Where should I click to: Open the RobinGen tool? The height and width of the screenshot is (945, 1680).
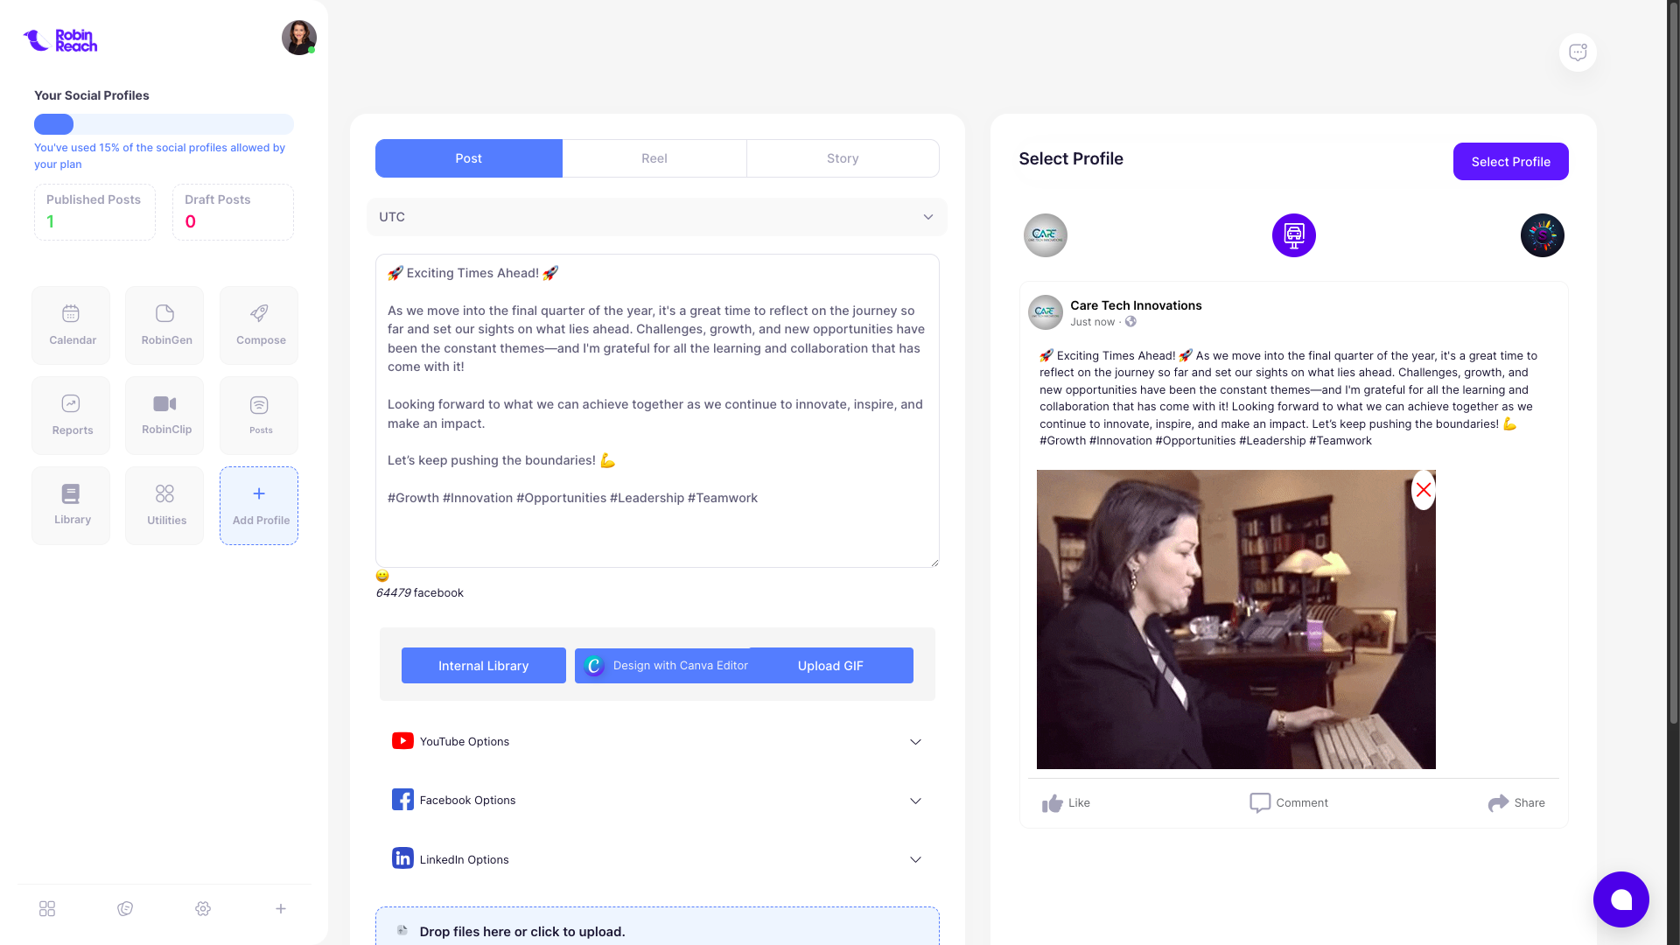[x=164, y=325]
